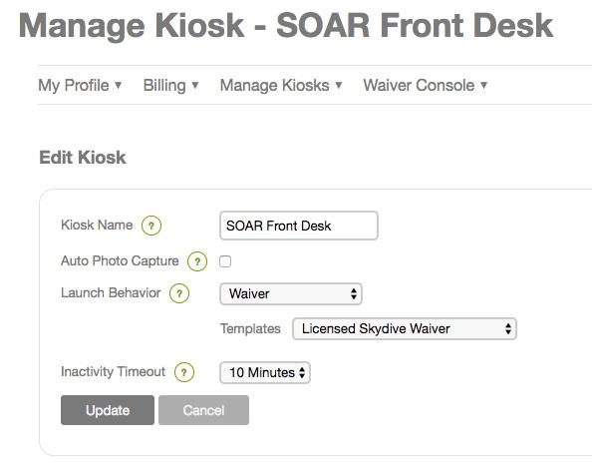
Task: Open the Waiver Console menu
Action: [426, 86]
